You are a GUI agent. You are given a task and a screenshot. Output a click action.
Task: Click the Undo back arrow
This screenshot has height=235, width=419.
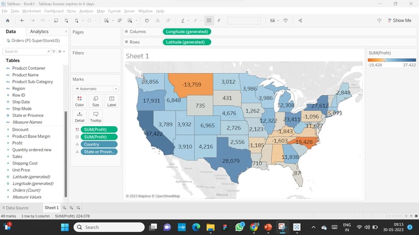coord(22,21)
